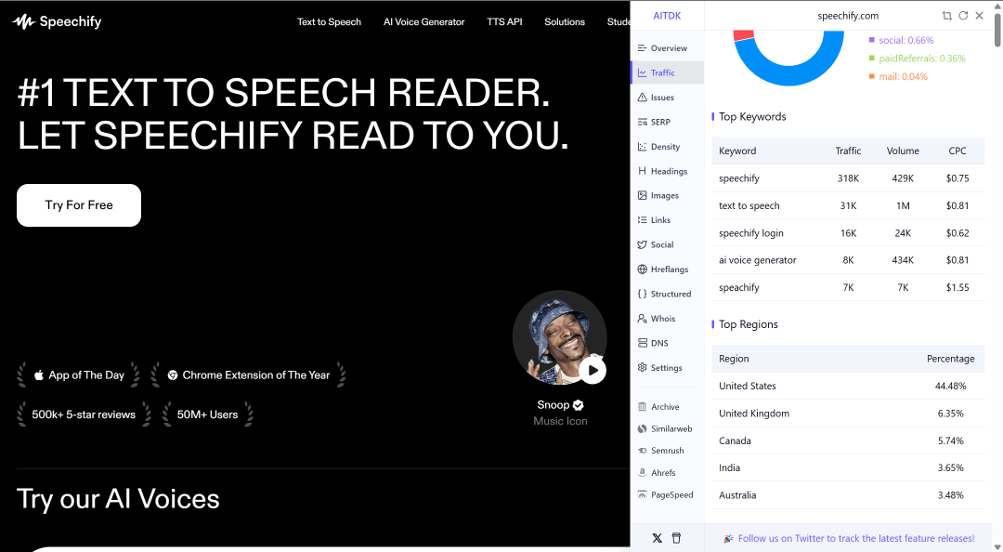Click the Images icon in sidebar

tap(643, 195)
